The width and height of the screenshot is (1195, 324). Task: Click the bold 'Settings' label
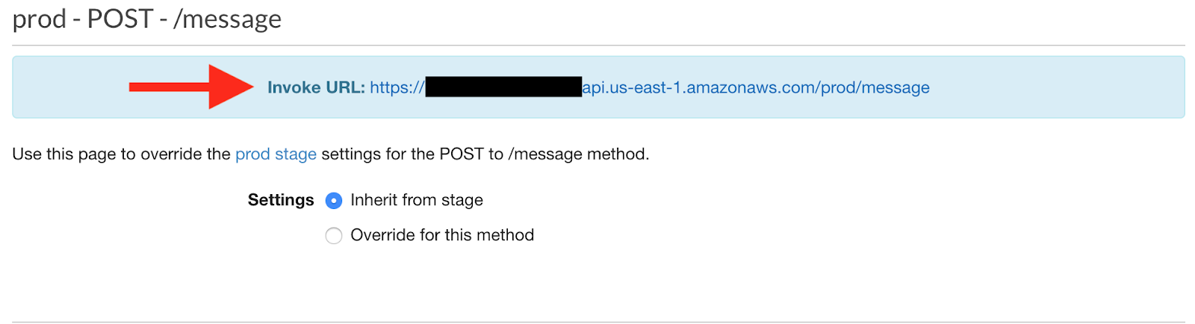281,200
